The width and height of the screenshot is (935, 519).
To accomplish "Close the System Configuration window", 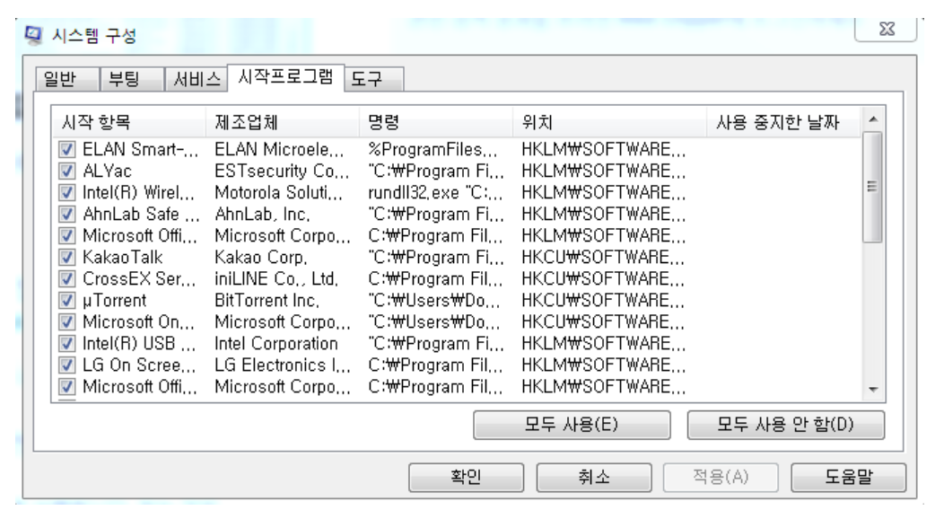I will pos(887,29).
